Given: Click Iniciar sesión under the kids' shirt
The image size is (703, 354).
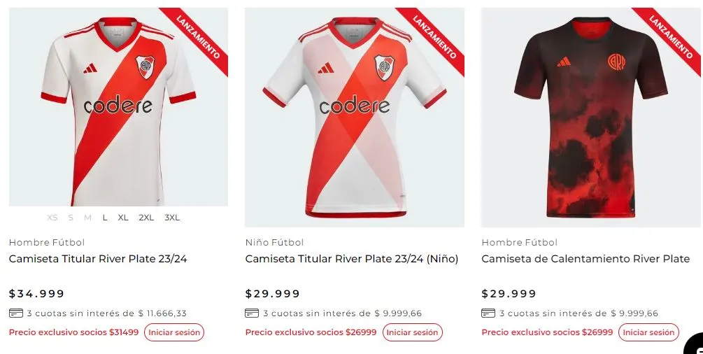Looking at the screenshot, I should pos(412,332).
